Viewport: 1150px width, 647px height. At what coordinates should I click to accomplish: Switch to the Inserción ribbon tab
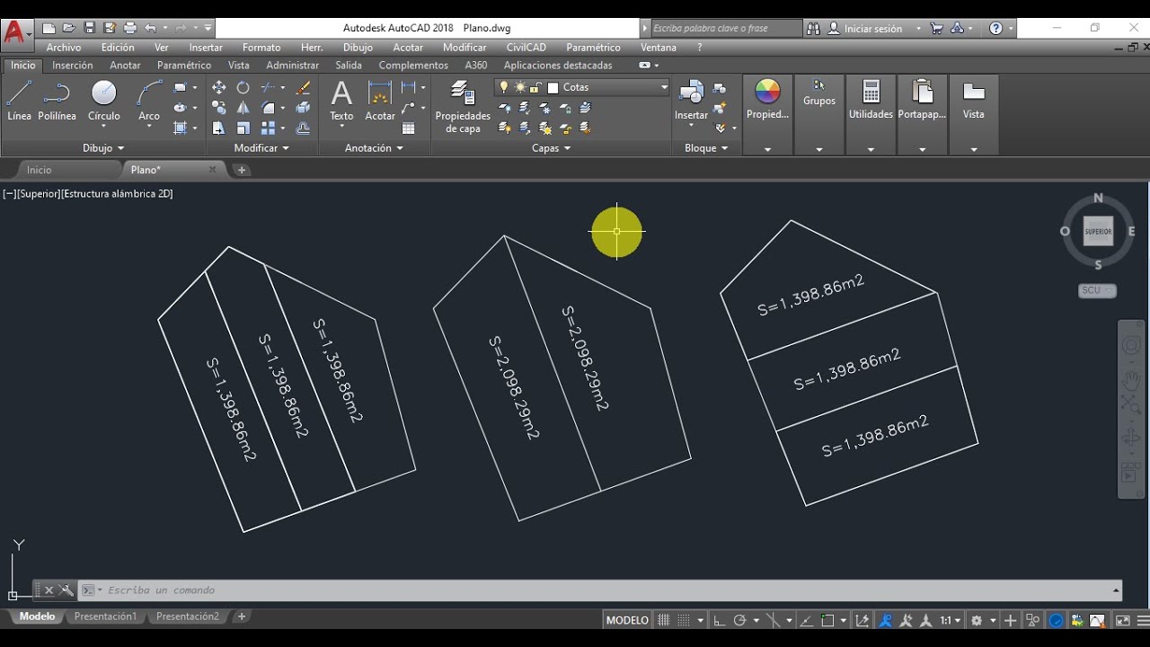(73, 66)
